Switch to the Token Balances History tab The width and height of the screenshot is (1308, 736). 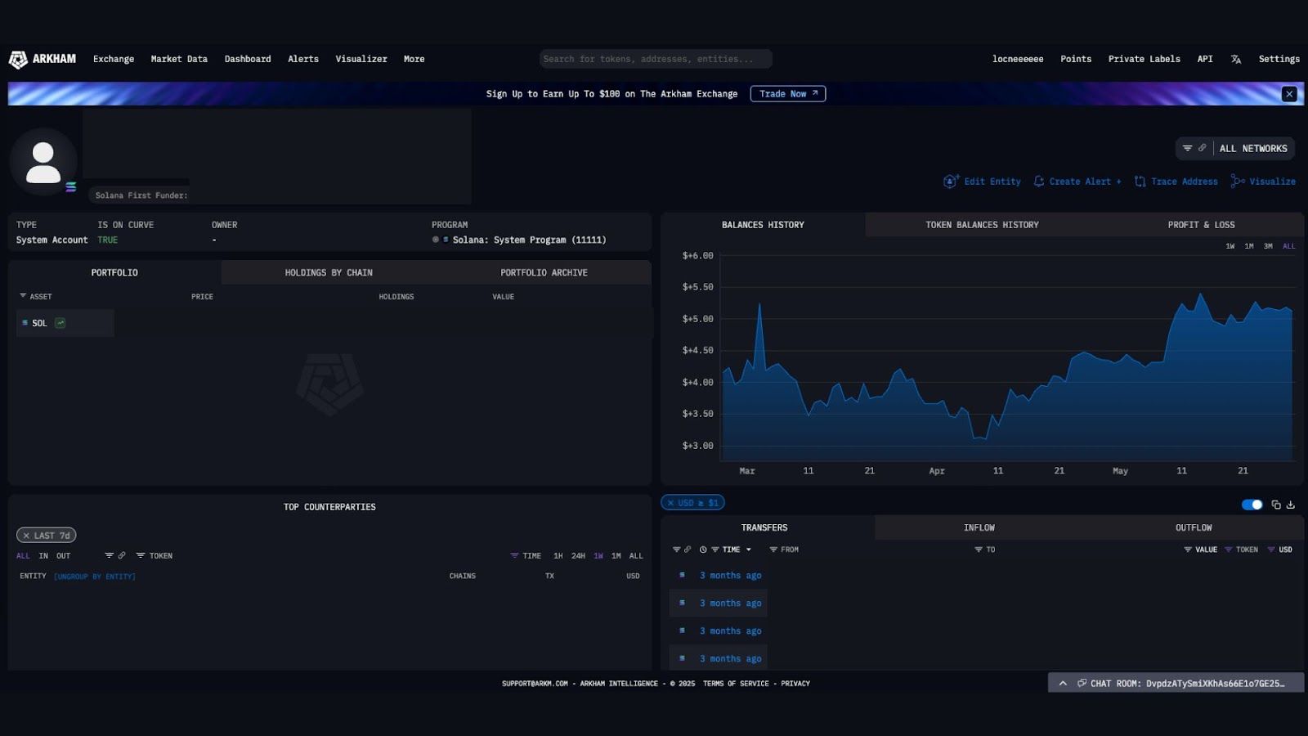(982, 225)
